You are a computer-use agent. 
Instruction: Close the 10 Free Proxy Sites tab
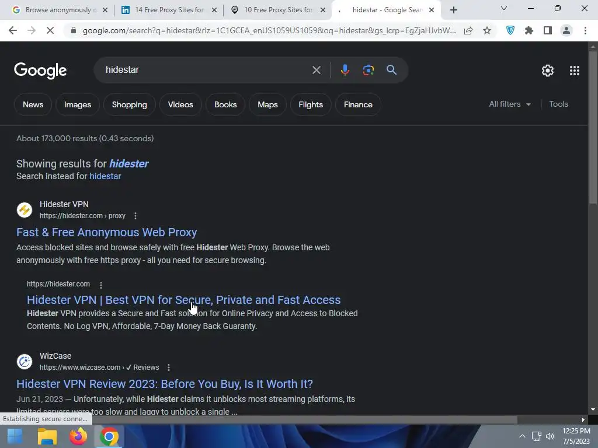pyautogui.click(x=323, y=10)
